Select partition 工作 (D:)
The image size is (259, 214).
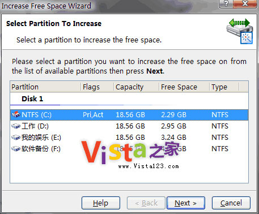(x=129, y=126)
